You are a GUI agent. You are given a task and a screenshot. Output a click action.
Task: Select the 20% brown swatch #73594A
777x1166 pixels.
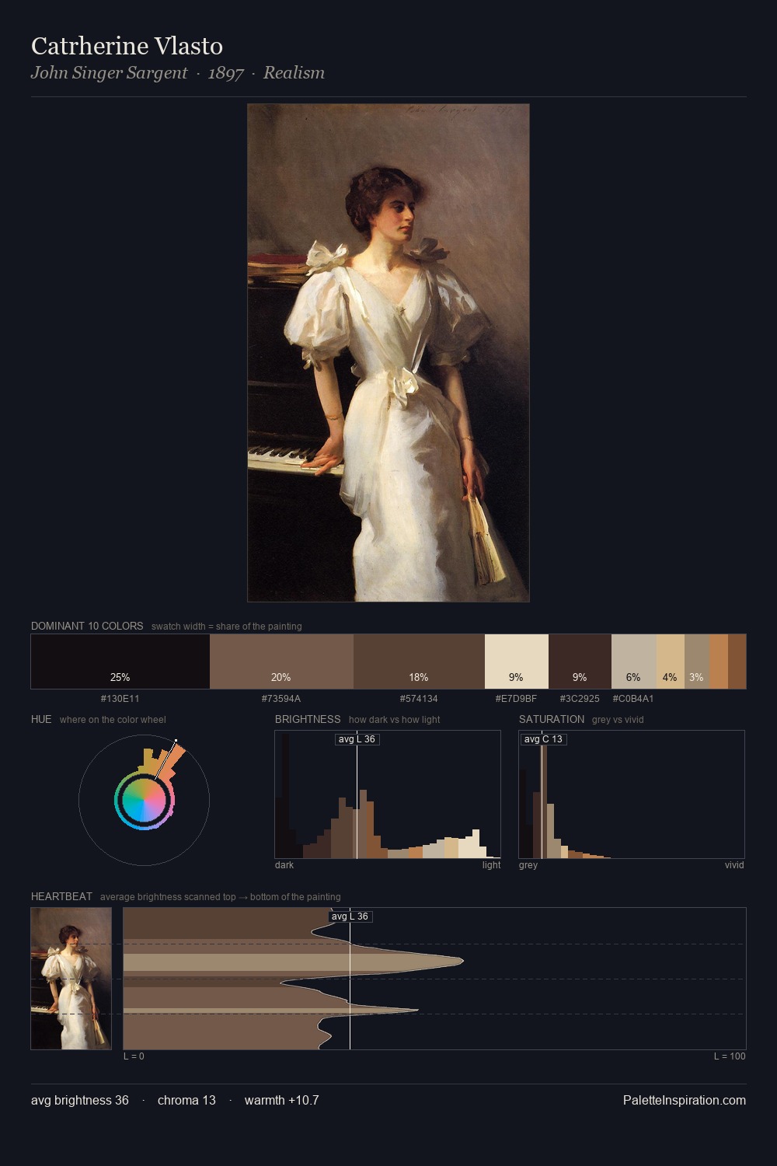(281, 662)
